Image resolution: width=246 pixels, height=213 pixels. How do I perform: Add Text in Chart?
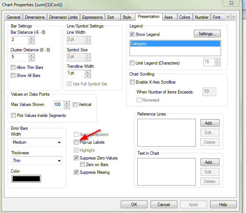[x=210, y=162]
